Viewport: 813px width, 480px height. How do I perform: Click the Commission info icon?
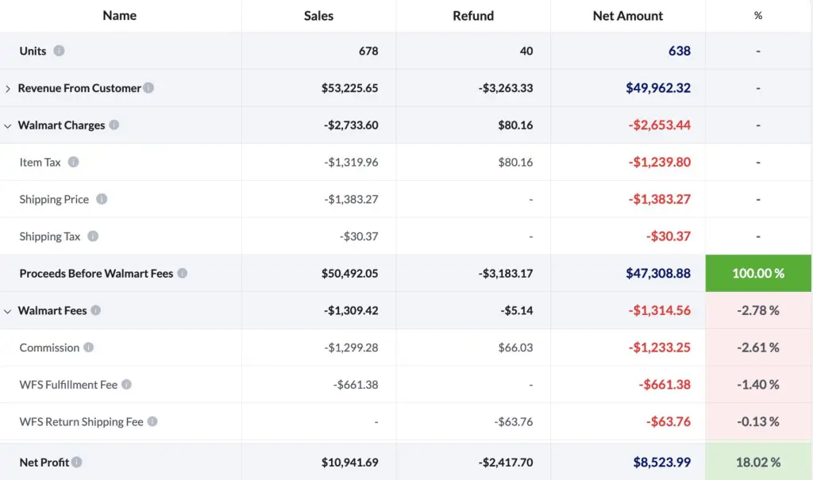[x=89, y=348]
